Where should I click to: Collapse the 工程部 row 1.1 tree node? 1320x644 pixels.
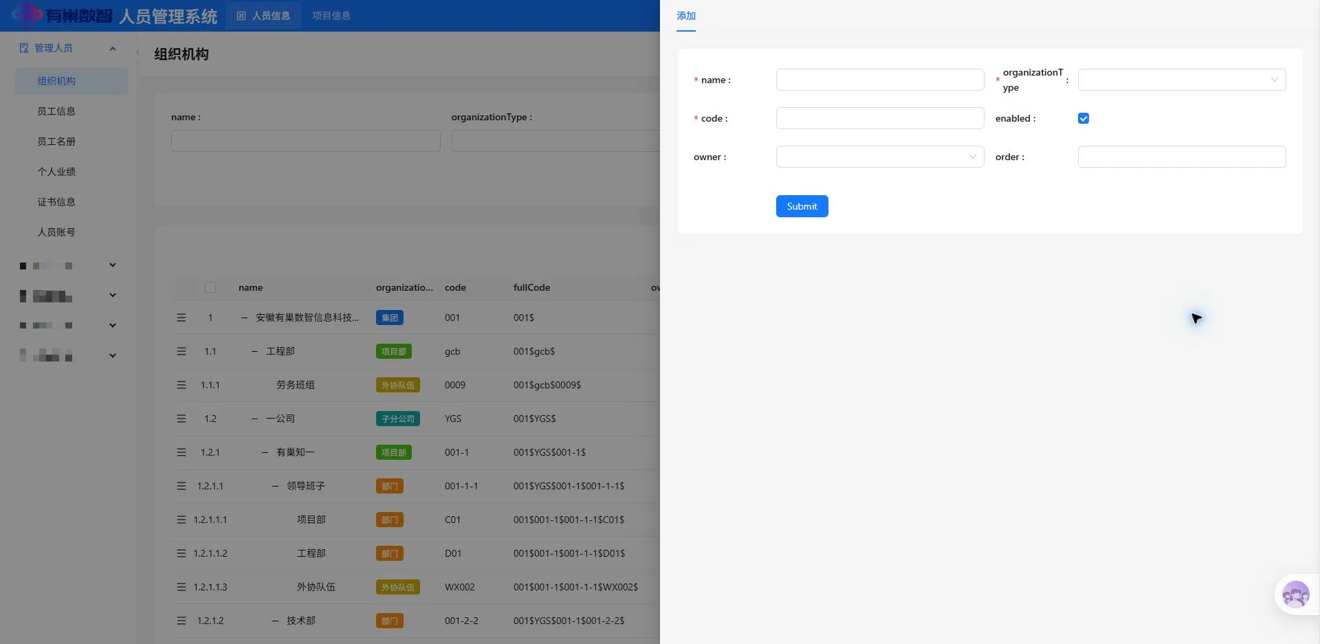coord(254,351)
